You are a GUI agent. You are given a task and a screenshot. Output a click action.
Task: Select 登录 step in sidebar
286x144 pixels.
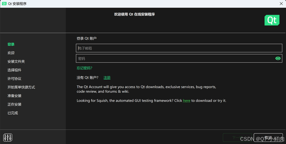pyautogui.click(x=11, y=44)
